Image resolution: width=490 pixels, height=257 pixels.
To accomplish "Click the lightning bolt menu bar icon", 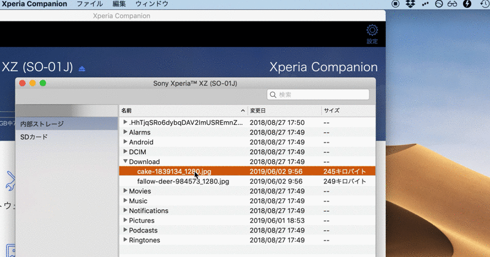I will [x=468, y=4].
